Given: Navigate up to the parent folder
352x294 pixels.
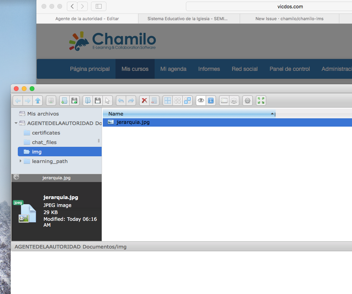Looking at the screenshot, I should point(38,100).
